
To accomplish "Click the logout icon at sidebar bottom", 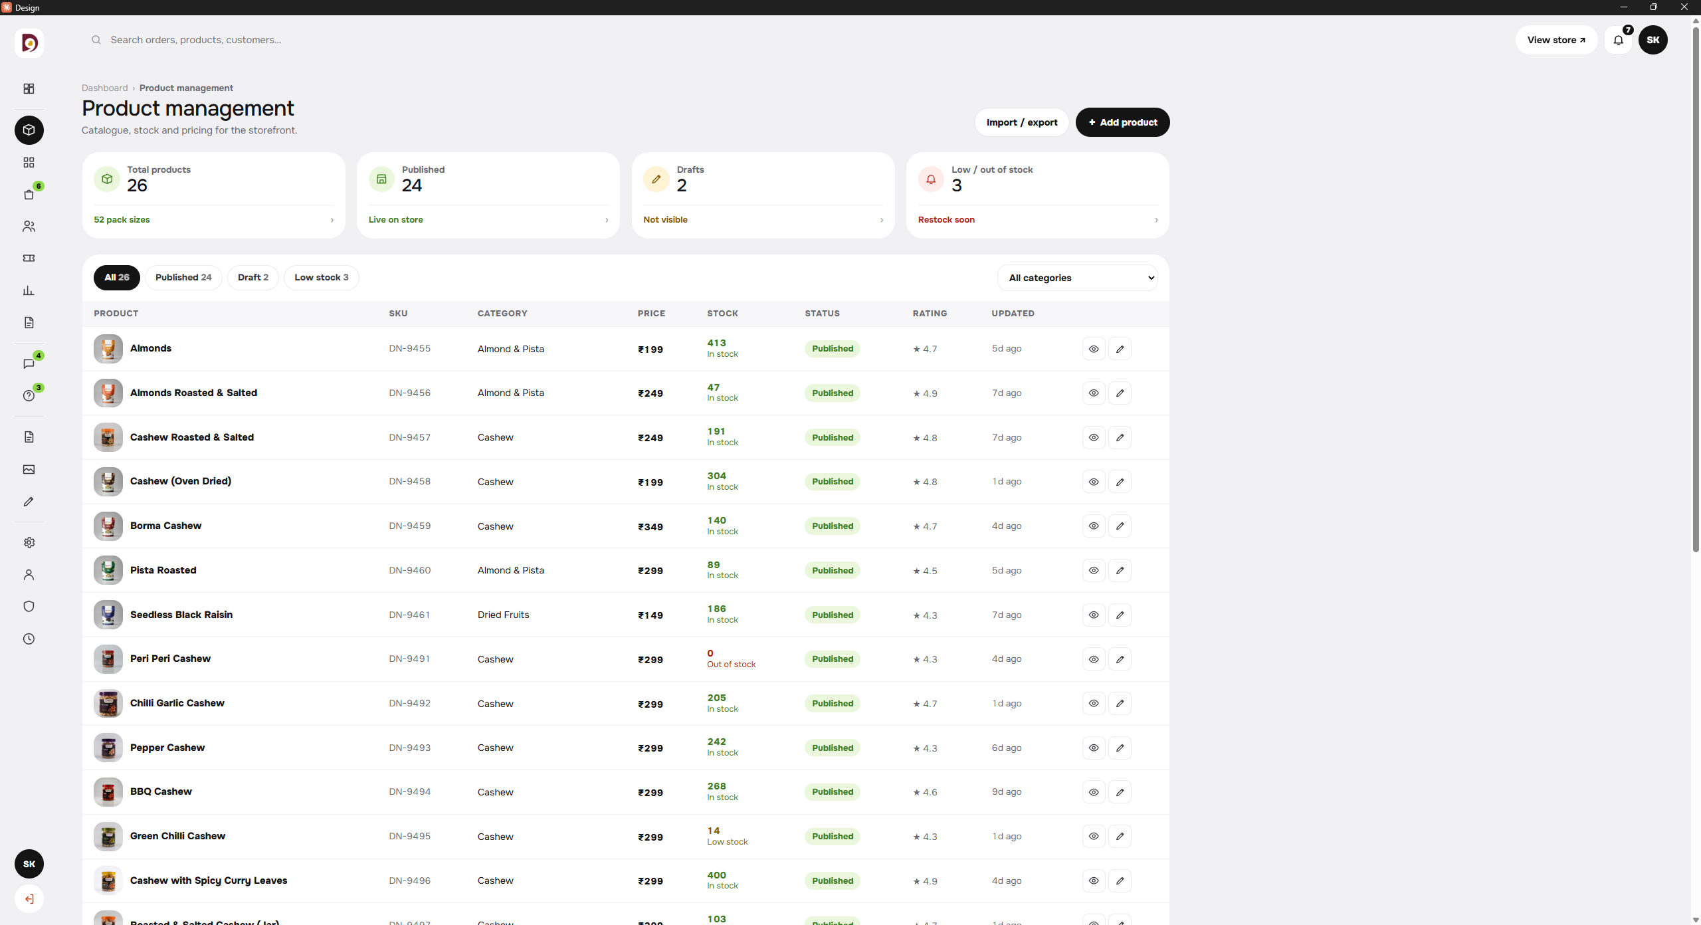I will pyautogui.click(x=29, y=898).
